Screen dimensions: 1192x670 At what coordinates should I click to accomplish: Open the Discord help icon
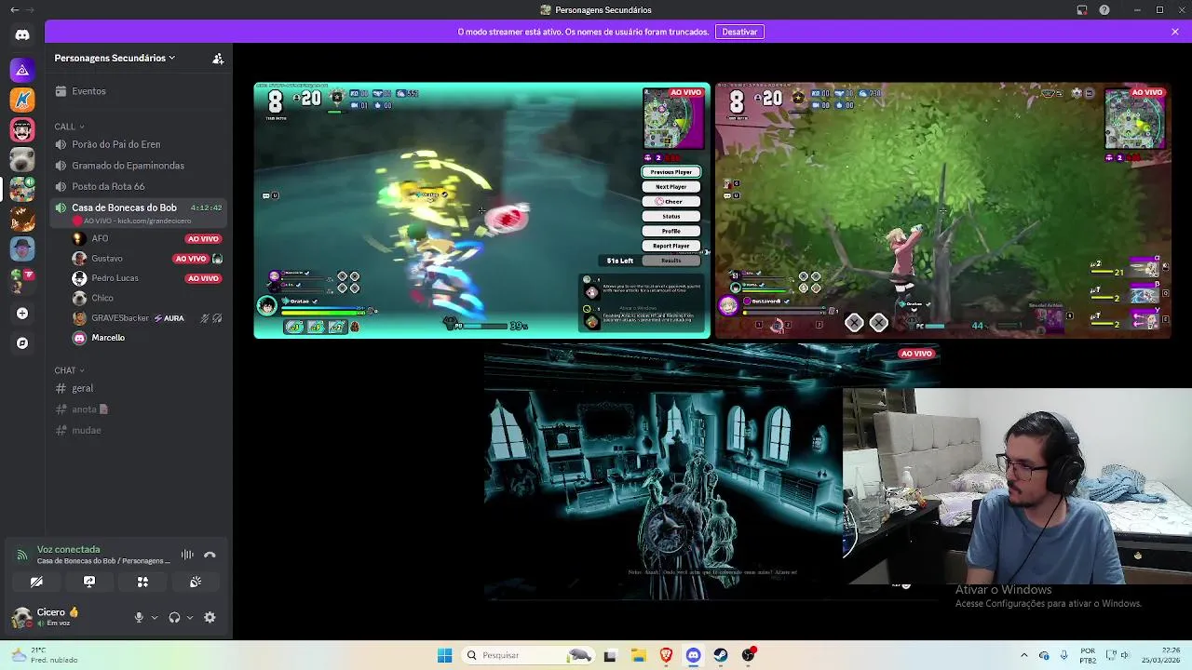coord(1104,9)
